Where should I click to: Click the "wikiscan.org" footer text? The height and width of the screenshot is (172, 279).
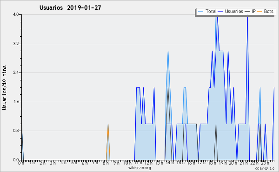click(139, 168)
